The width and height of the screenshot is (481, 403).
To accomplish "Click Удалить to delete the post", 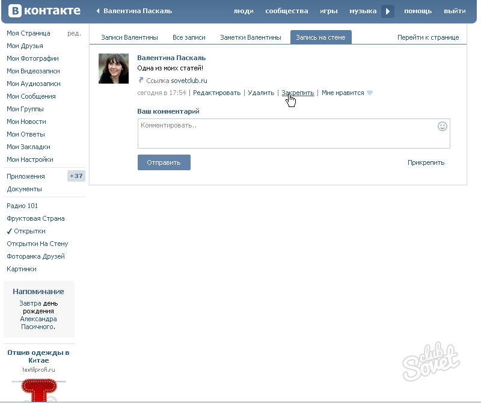I will point(261,93).
